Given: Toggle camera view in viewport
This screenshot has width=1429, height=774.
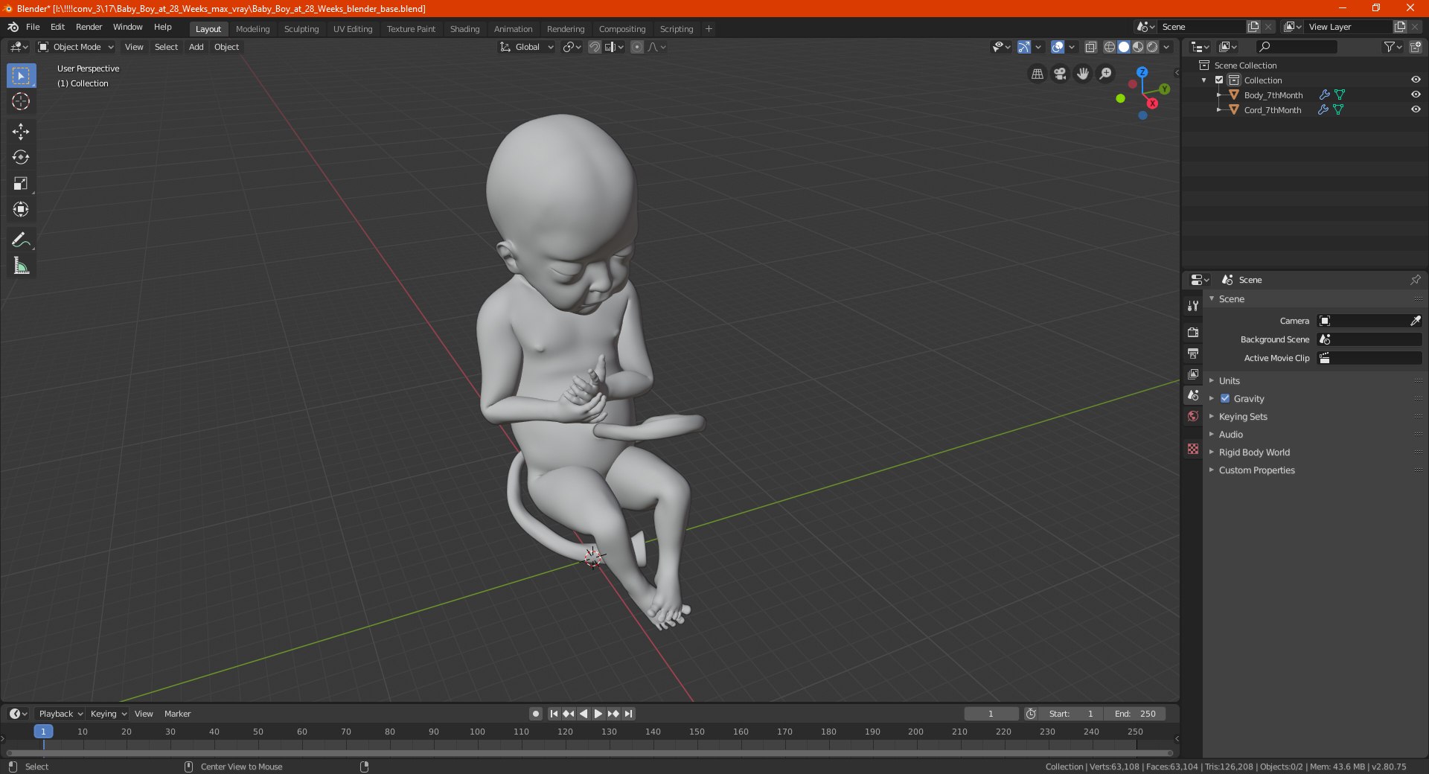Looking at the screenshot, I should pyautogui.click(x=1060, y=74).
